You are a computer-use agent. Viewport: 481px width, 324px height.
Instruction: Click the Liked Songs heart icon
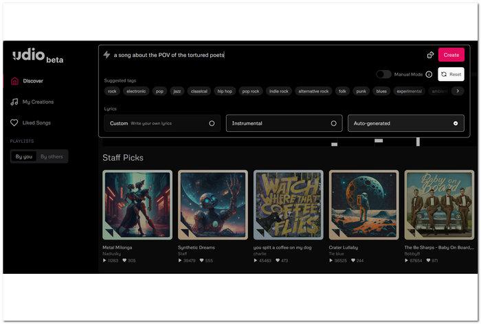point(14,123)
